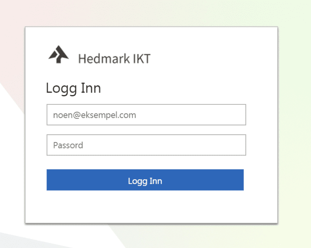Click the word Hedmark in the header

tap(104, 59)
